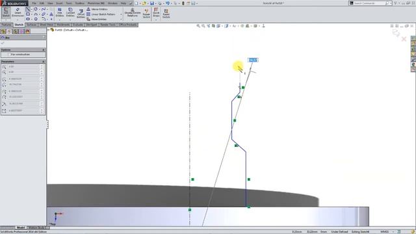
Task: Switch to the Evaluate tab
Action: (x=78, y=25)
